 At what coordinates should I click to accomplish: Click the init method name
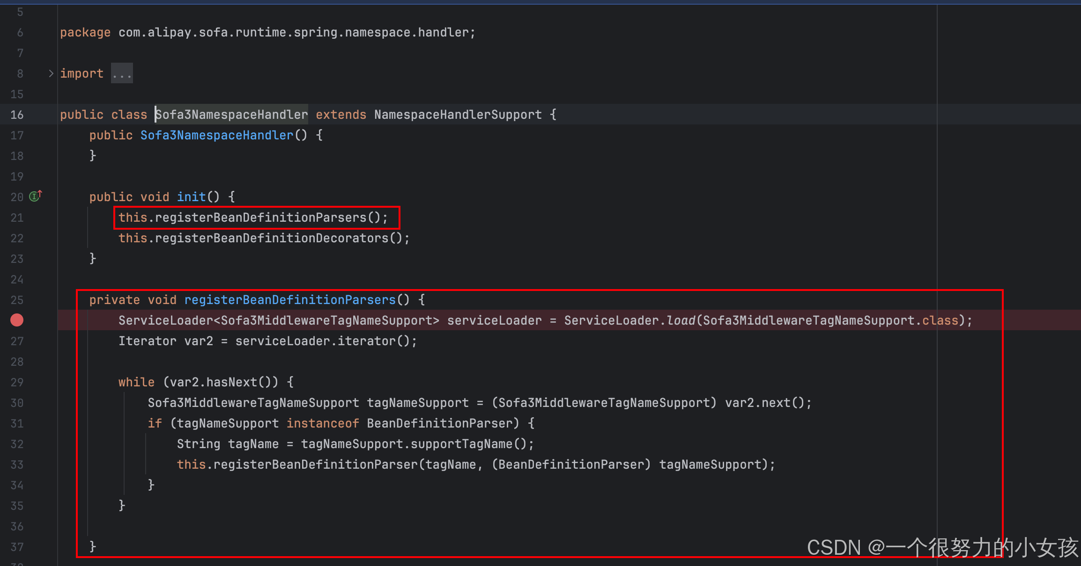coord(191,197)
